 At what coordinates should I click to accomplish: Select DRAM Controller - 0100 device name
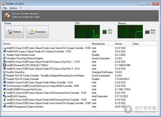(43, 86)
